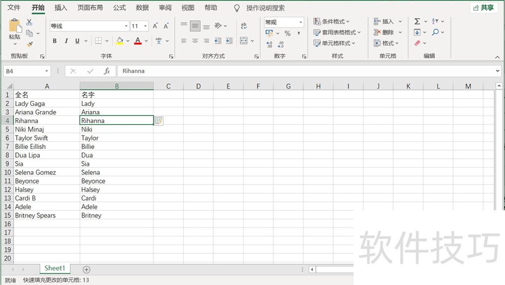The height and width of the screenshot is (285, 505).
Task: Open the 文件 tab
Action: (14, 8)
